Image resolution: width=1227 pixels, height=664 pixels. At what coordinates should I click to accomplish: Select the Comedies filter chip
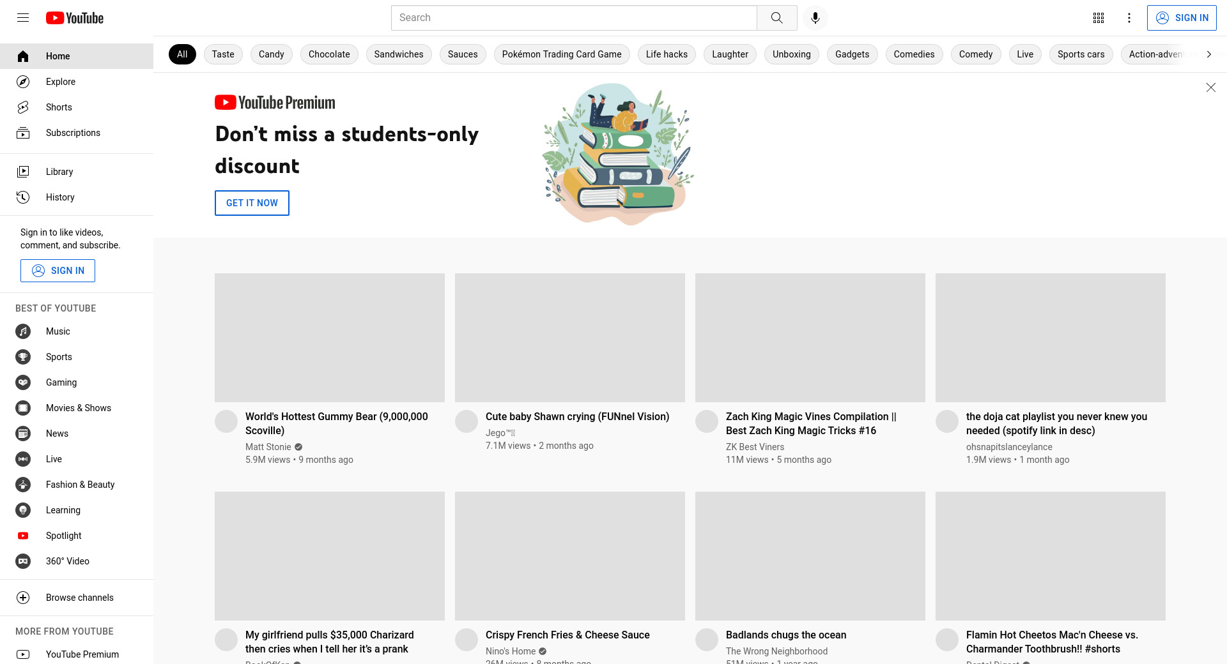click(x=914, y=54)
